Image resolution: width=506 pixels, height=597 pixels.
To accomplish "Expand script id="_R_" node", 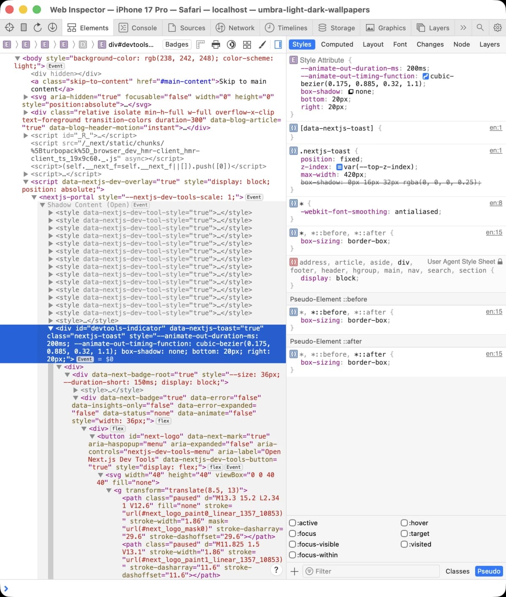I will coord(26,135).
